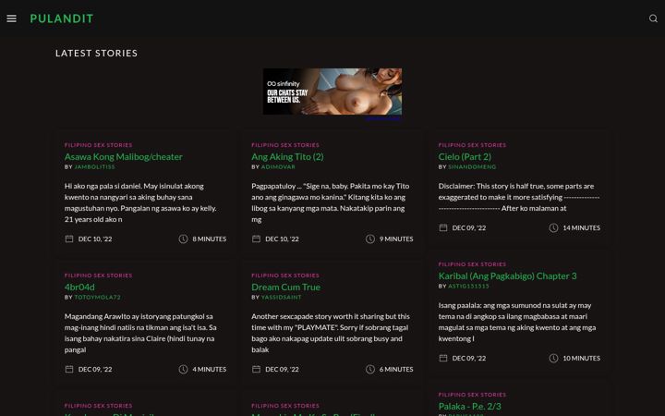Click category label above Palaka - P.e. 2/3
665x416 pixels.
click(x=473, y=395)
